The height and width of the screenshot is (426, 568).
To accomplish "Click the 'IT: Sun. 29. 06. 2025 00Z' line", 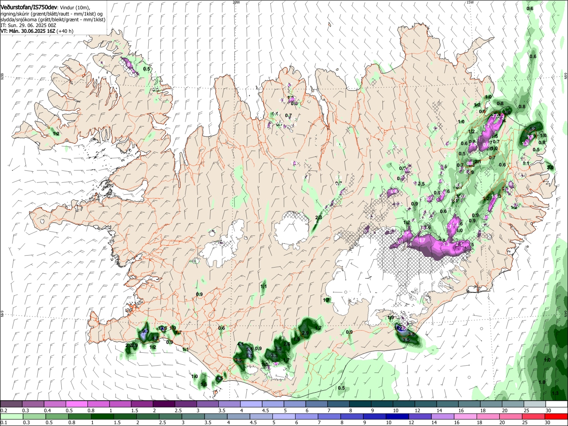I will 28,25.
